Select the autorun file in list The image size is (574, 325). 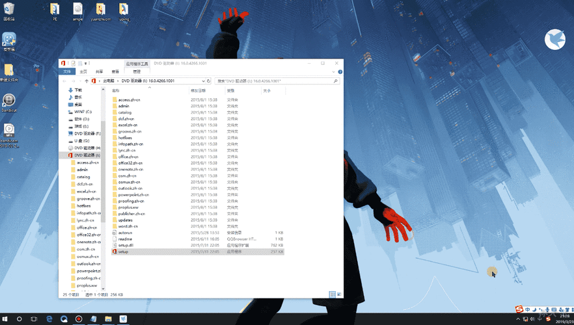198,233
